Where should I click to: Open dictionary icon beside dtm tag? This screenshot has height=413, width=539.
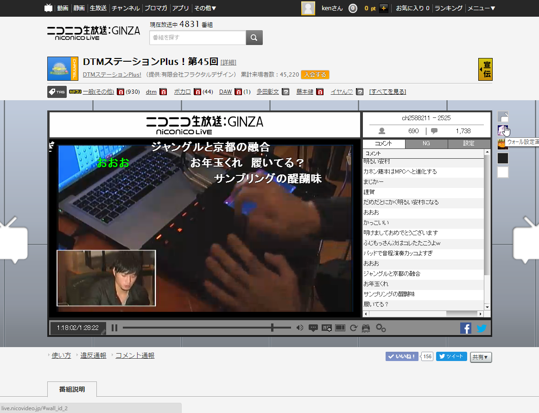click(163, 92)
